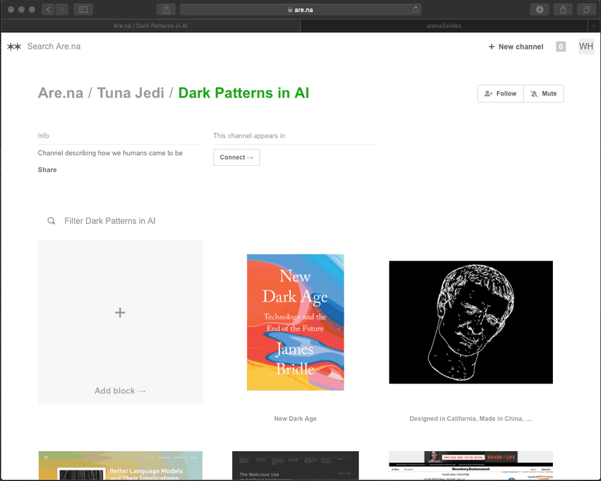601x481 pixels.
Task: Open the ghost extension icon in toolbar
Action: pyautogui.click(x=167, y=9)
